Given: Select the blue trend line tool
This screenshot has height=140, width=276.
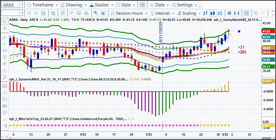Looking at the screenshot, I should click(x=4, y=77).
